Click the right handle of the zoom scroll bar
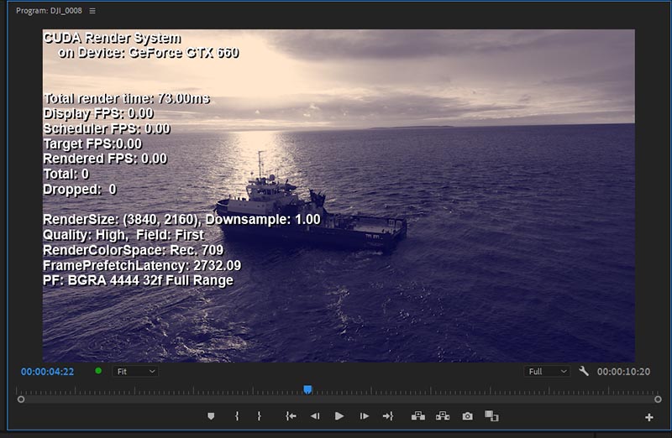The width and height of the screenshot is (672, 438). [x=658, y=399]
